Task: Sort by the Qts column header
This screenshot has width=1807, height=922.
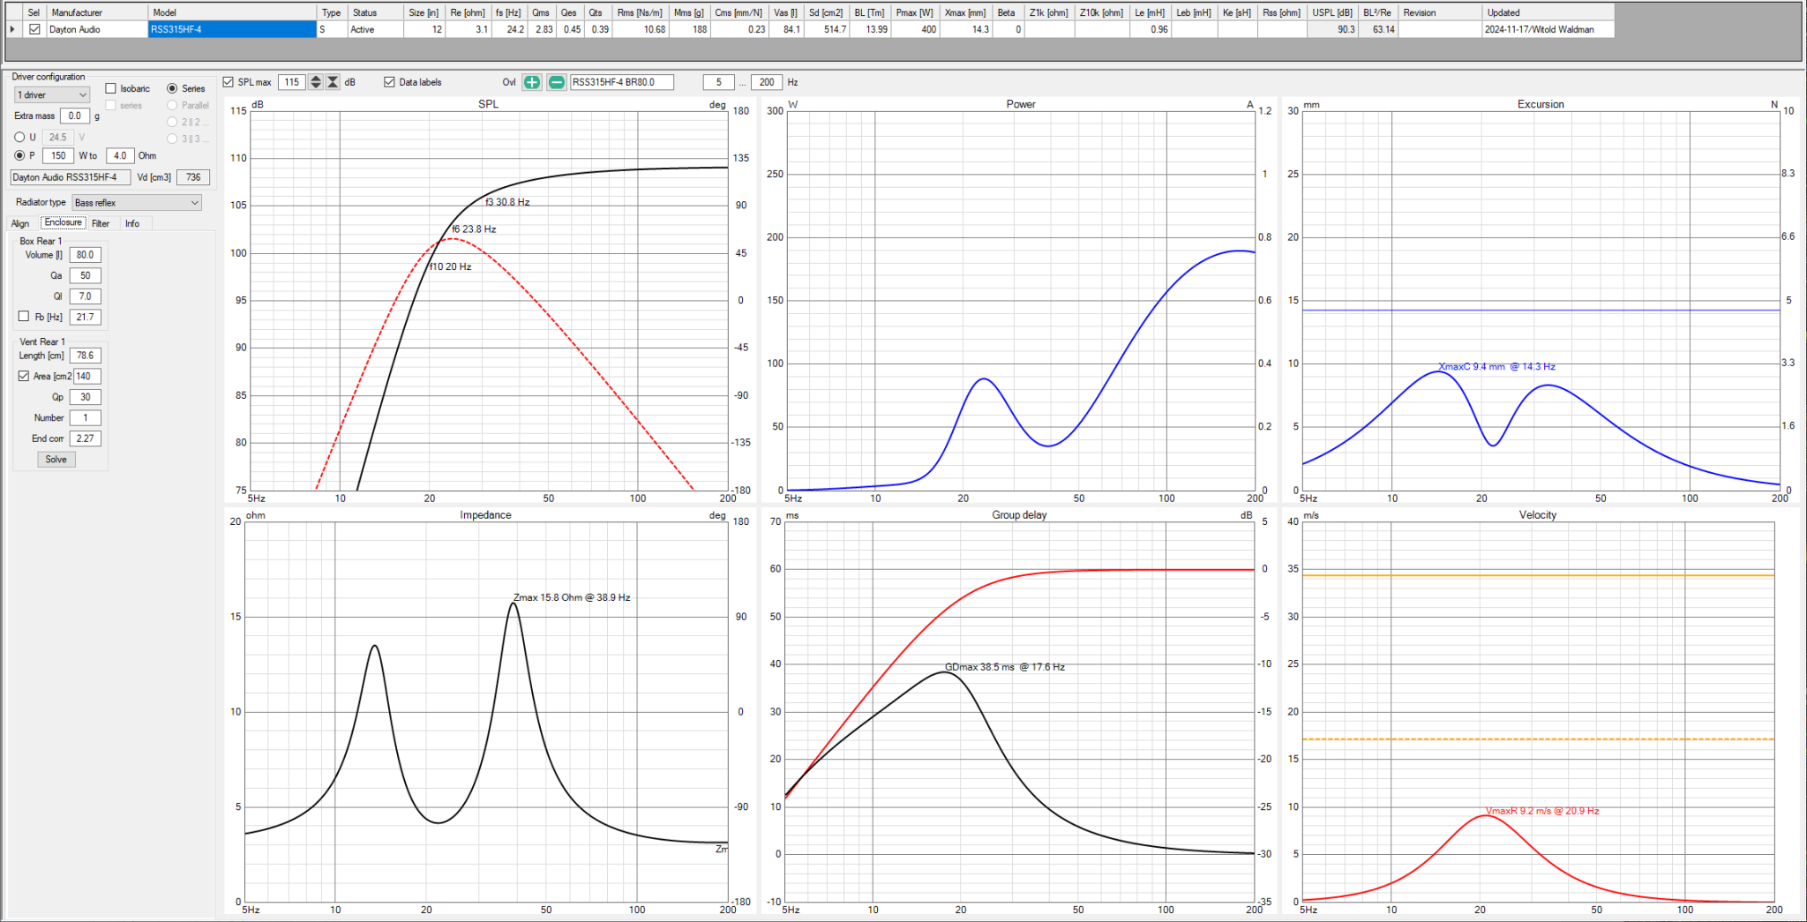Action: point(597,12)
